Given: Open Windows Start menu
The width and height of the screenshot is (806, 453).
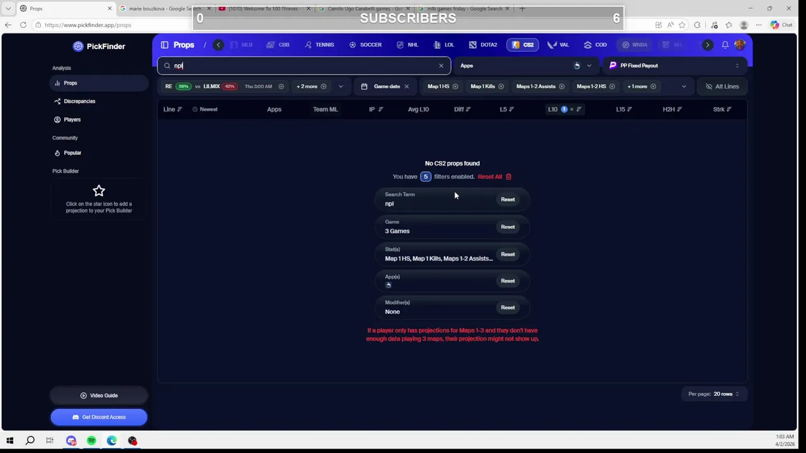Looking at the screenshot, I should click(x=9, y=440).
